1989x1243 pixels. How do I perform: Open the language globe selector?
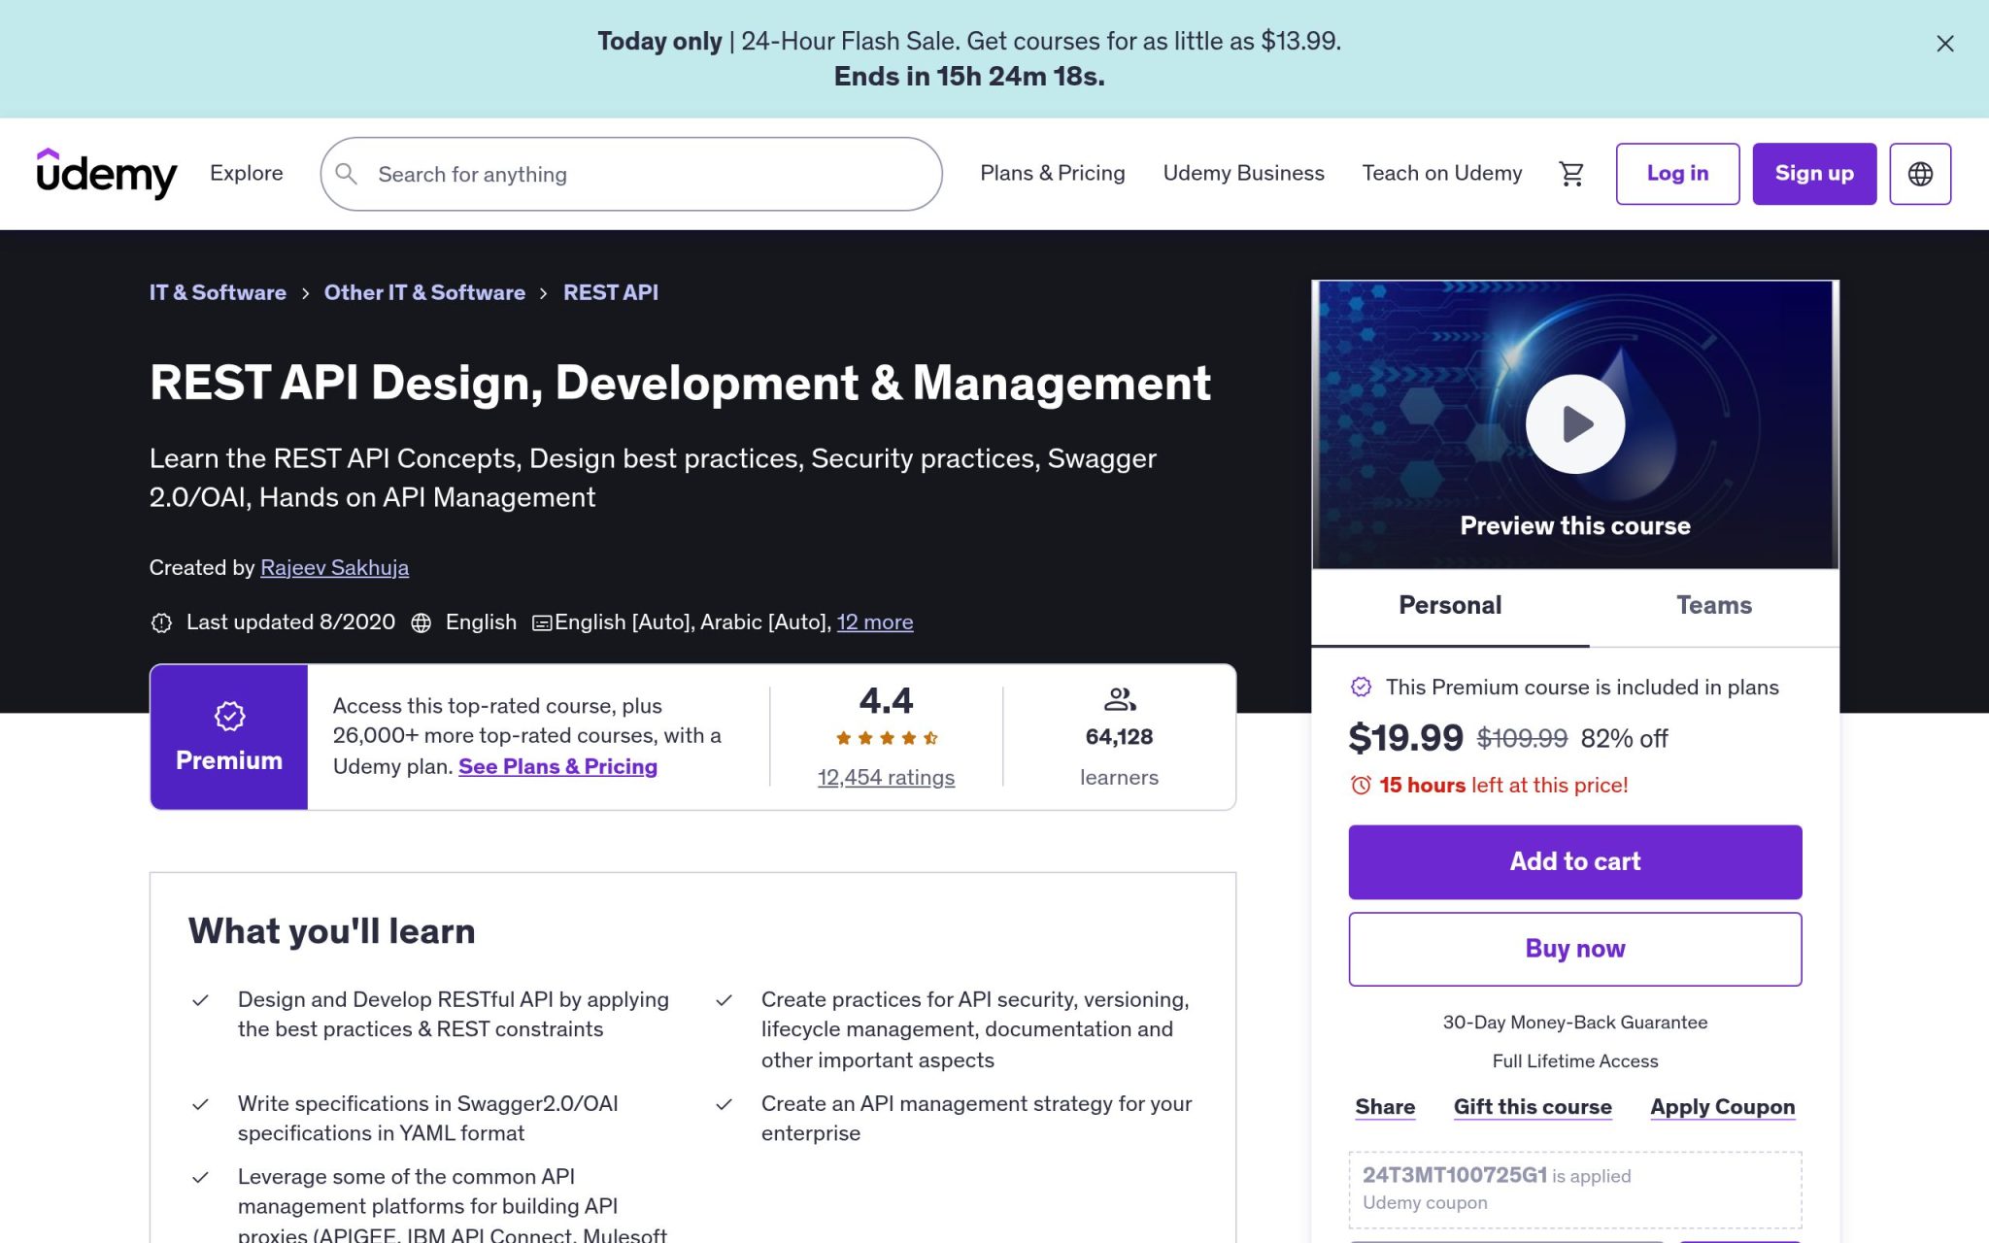click(x=1920, y=174)
